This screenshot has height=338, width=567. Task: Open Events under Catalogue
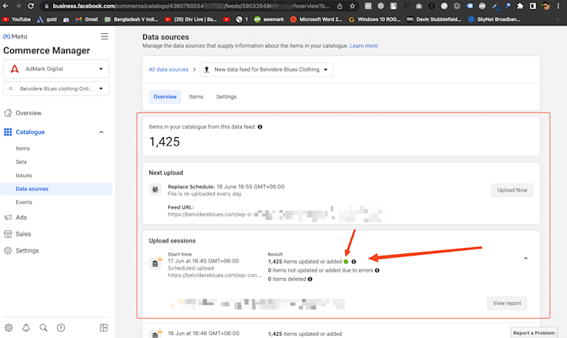click(x=24, y=202)
